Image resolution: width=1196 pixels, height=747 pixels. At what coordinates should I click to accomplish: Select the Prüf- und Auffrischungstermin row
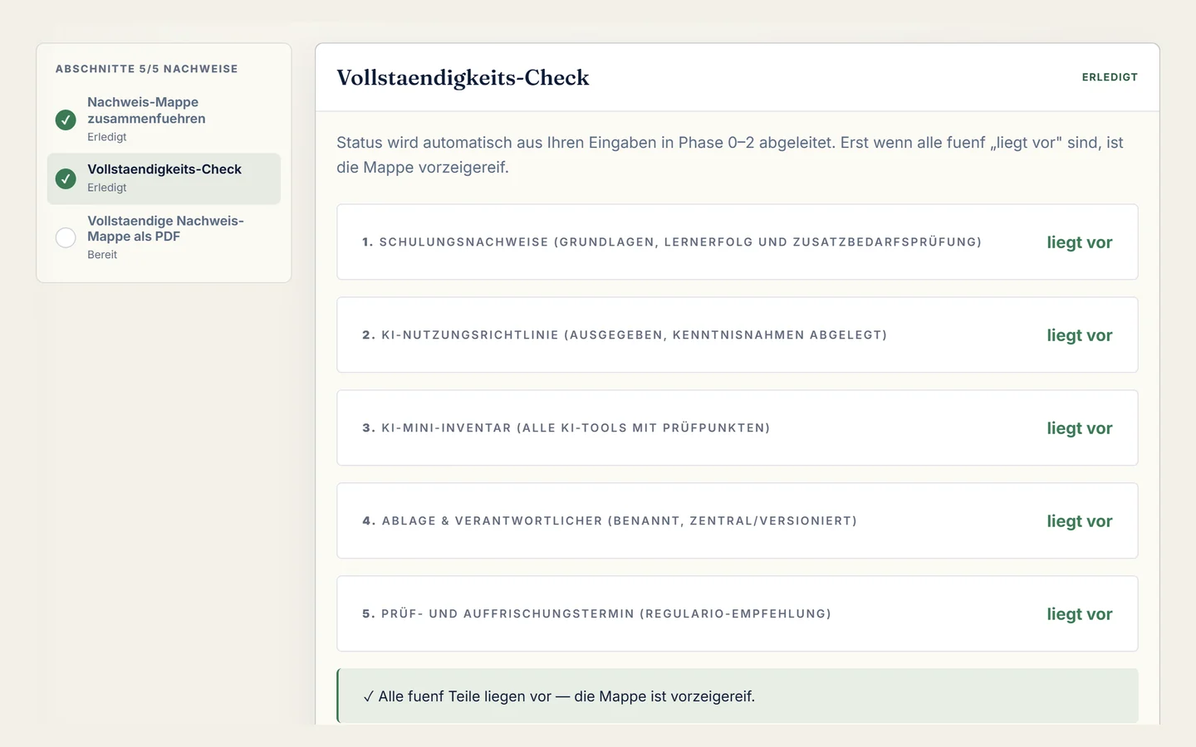coord(738,614)
